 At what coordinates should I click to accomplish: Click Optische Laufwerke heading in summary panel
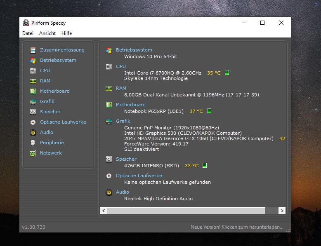[x=139, y=176]
